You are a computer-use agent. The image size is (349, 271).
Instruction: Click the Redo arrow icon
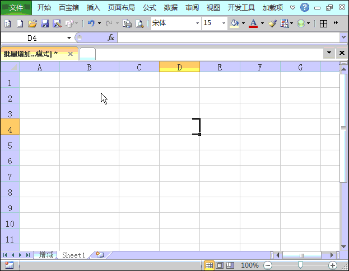pos(109,23)
